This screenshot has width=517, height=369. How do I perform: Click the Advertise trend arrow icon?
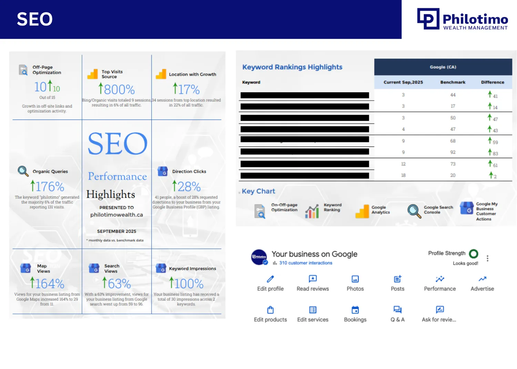(482, 279)
